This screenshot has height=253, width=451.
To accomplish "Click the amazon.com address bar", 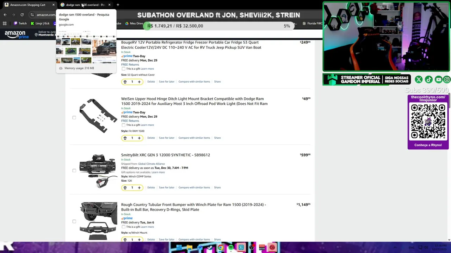I will (x=46, y=15).
